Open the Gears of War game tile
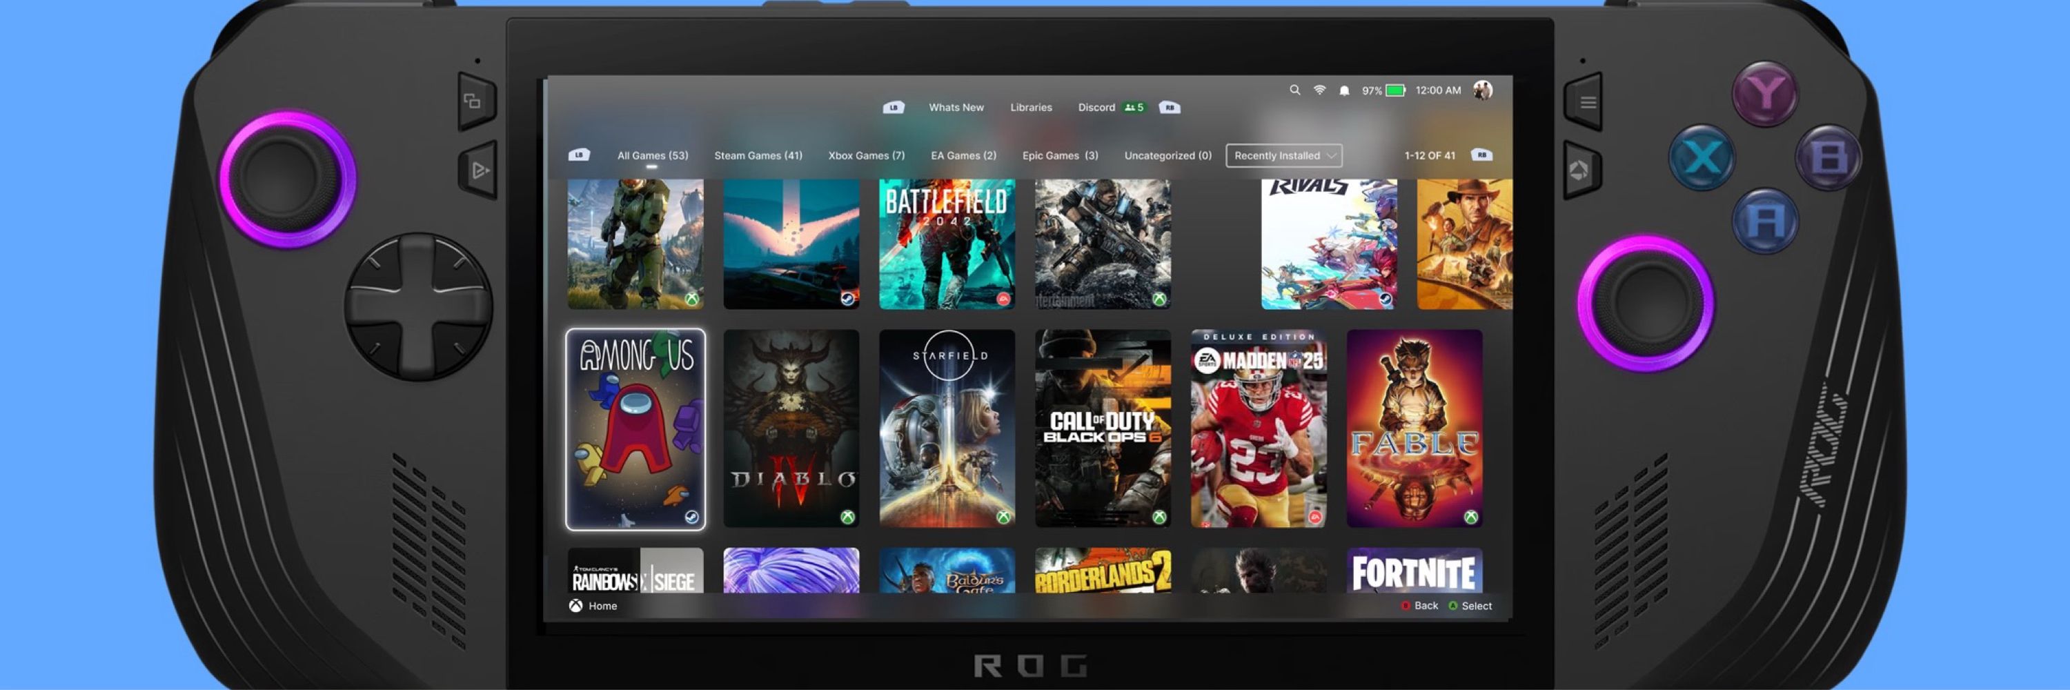Screen dimensions: 2070x690 click(x=1103, y=244)
